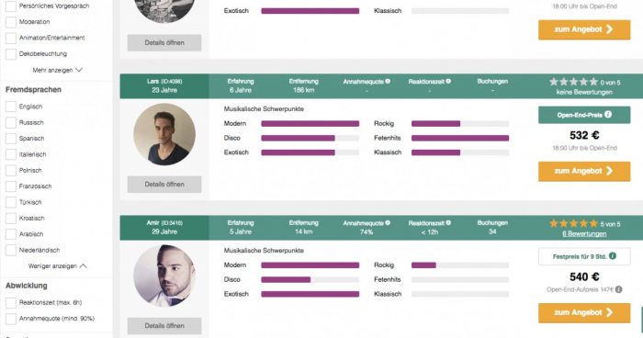Open details for Amir
Screen dimensions: 643x338
[164, 326]
